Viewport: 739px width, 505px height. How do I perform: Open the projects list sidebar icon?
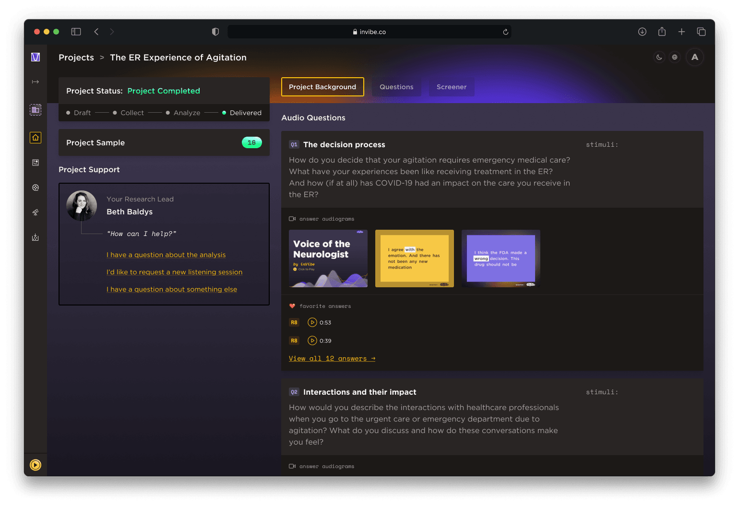(x=36, y=110)
